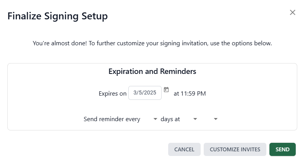
Task: Click the 'Expires on' label
Action: 112,94
